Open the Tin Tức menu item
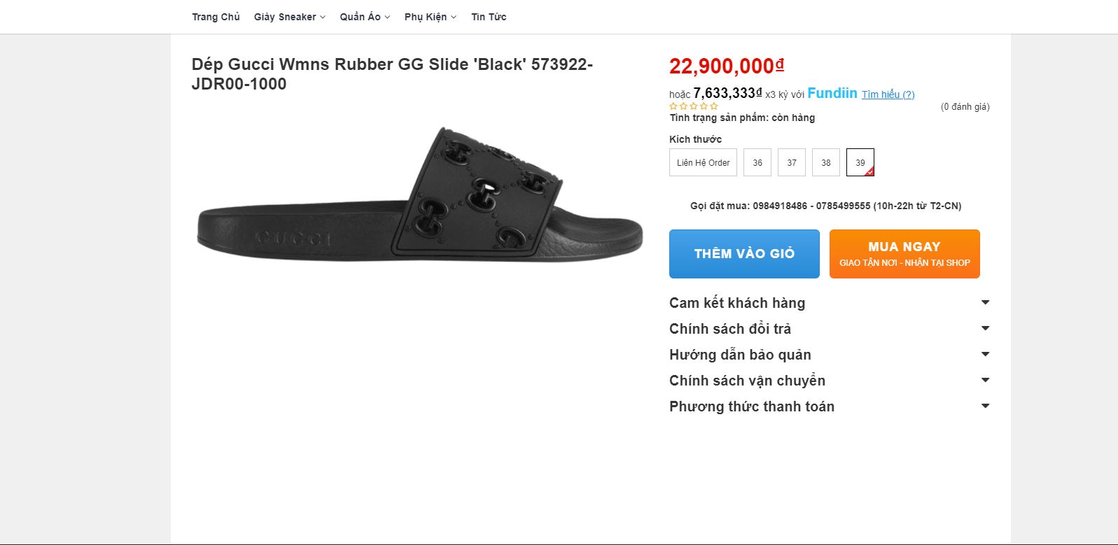This screenshot has height=545, width=1118. pos(489,17)
